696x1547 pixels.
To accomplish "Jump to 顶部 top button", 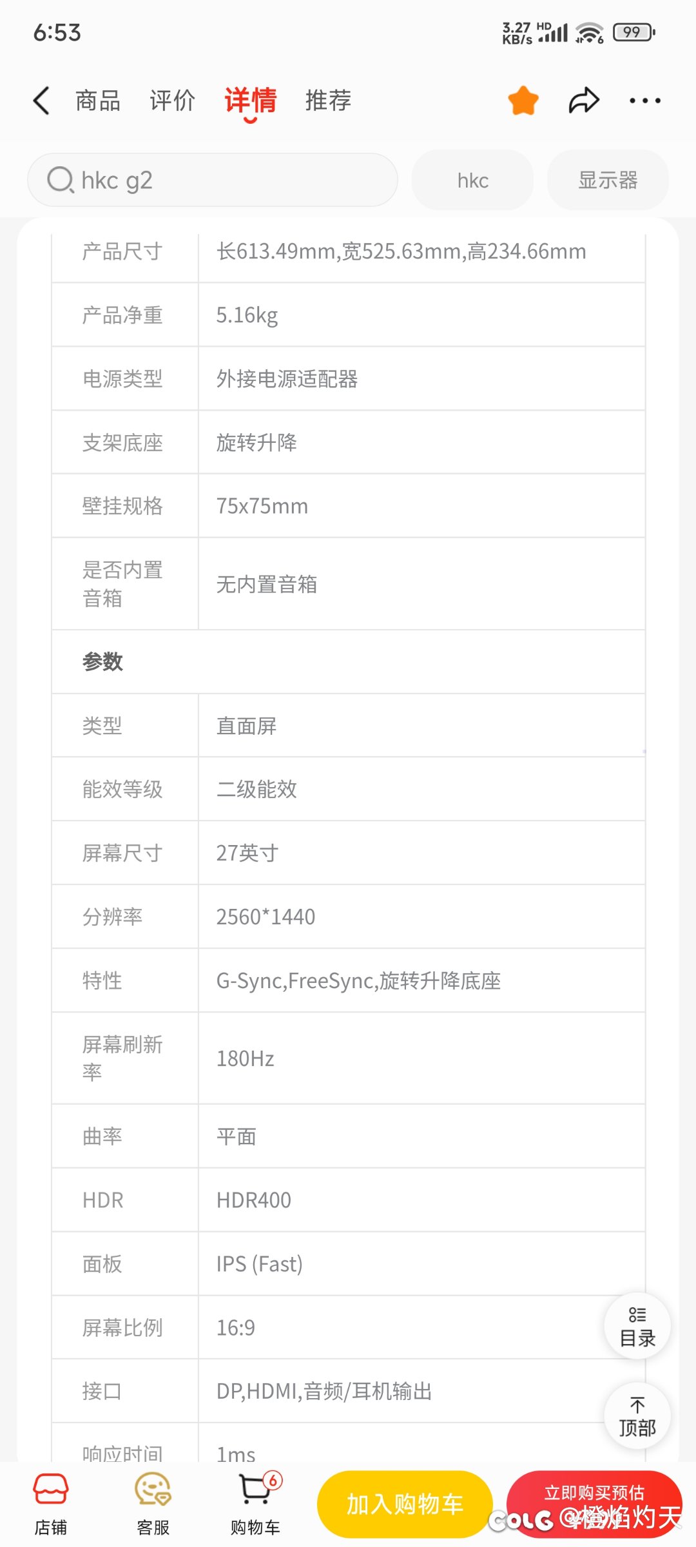I will (x=637, y=1416).
